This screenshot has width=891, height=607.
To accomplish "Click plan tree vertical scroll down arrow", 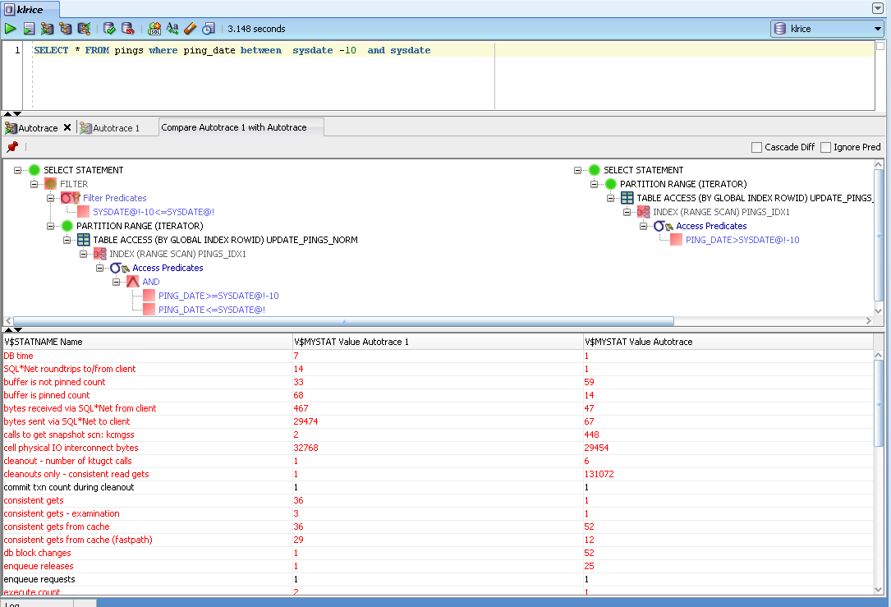I will coord(879,310).
